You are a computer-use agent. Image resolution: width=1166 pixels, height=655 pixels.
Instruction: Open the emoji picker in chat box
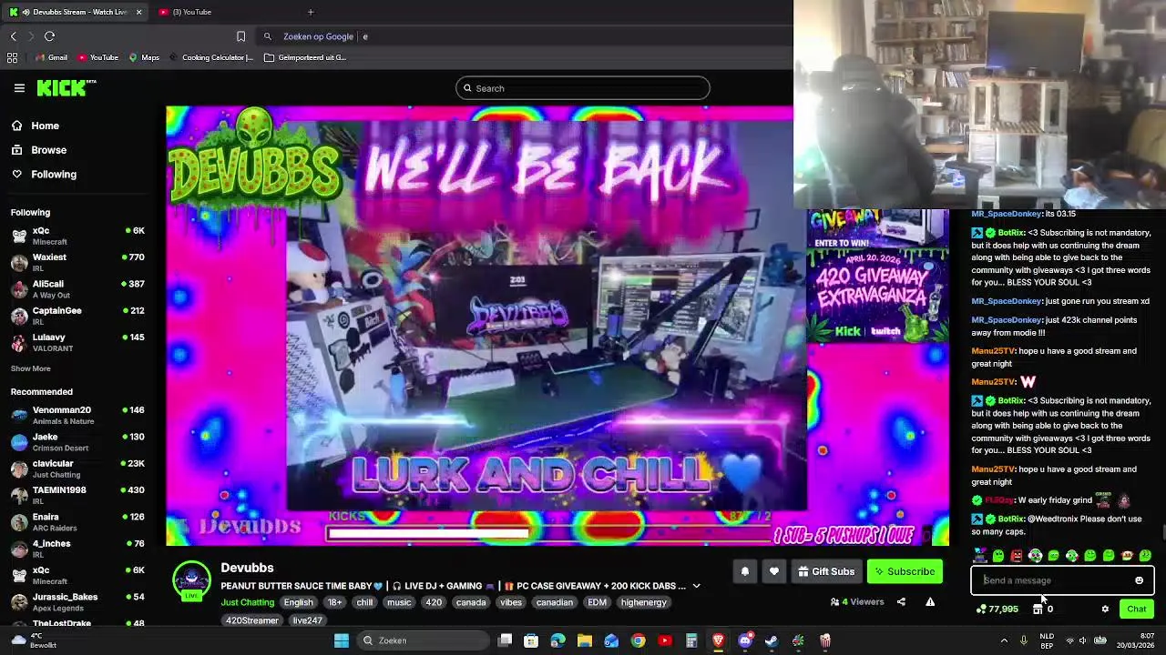(x=1139, y=580)
